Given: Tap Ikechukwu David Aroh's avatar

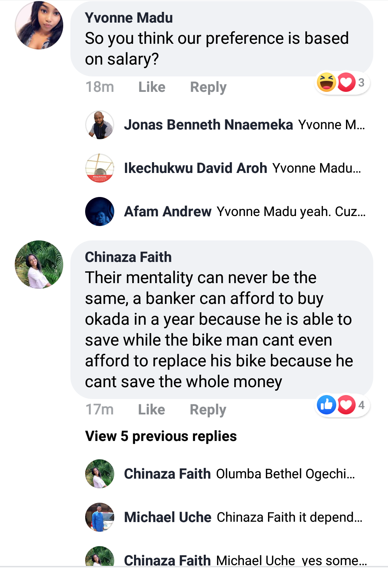Looking at the screenshot, I should (x=100, y=168).
